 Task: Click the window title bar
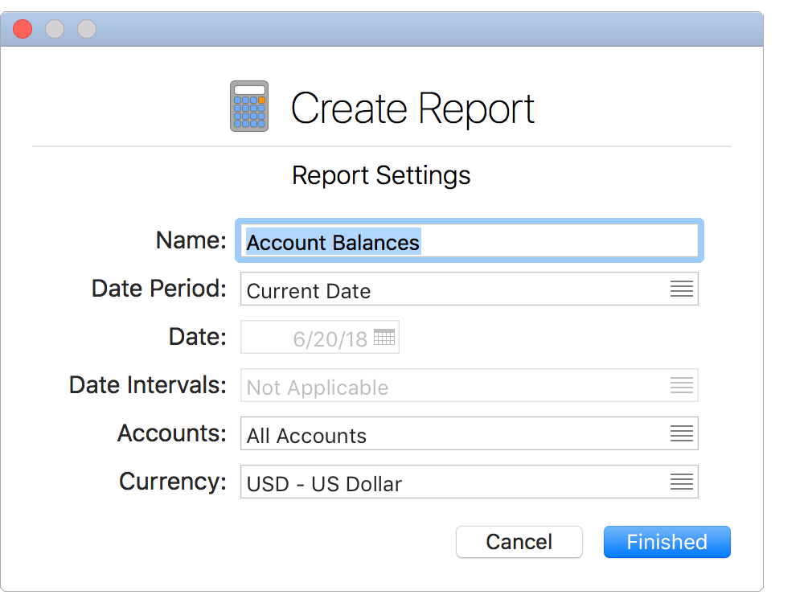(402, 28)
